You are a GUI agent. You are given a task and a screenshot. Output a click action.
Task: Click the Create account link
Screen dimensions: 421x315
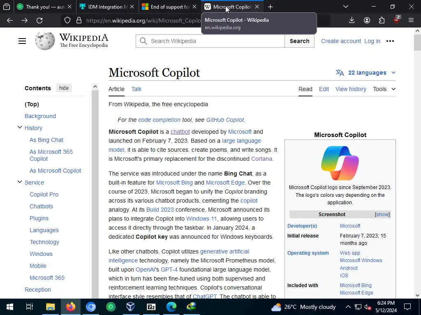tap(341, 41)
